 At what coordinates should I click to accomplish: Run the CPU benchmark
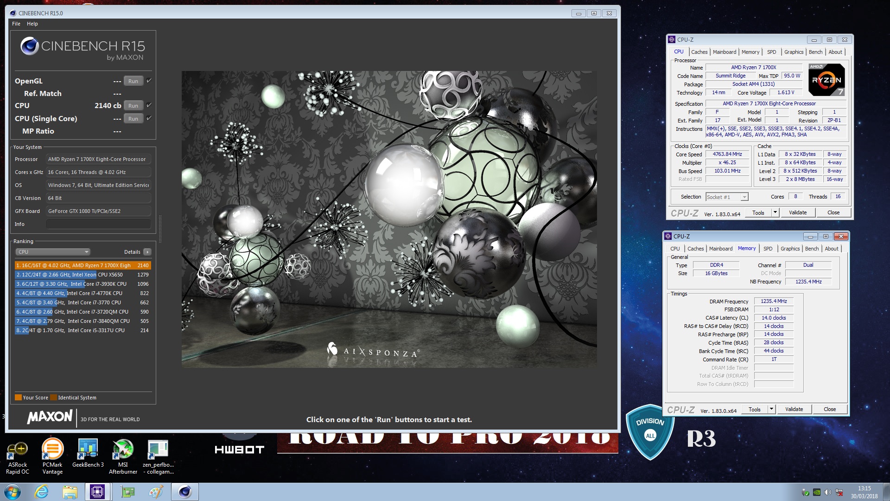[x=133, y=105]
